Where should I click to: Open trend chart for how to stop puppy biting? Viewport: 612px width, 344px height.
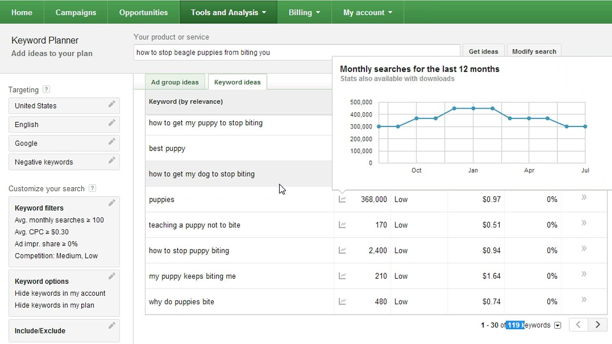(x=342, y=250)
